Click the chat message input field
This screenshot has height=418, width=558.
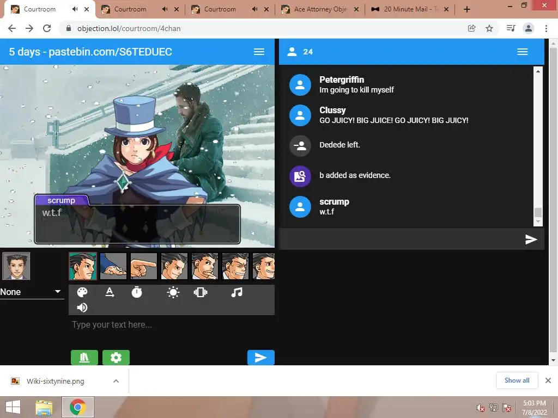[401, 239]
